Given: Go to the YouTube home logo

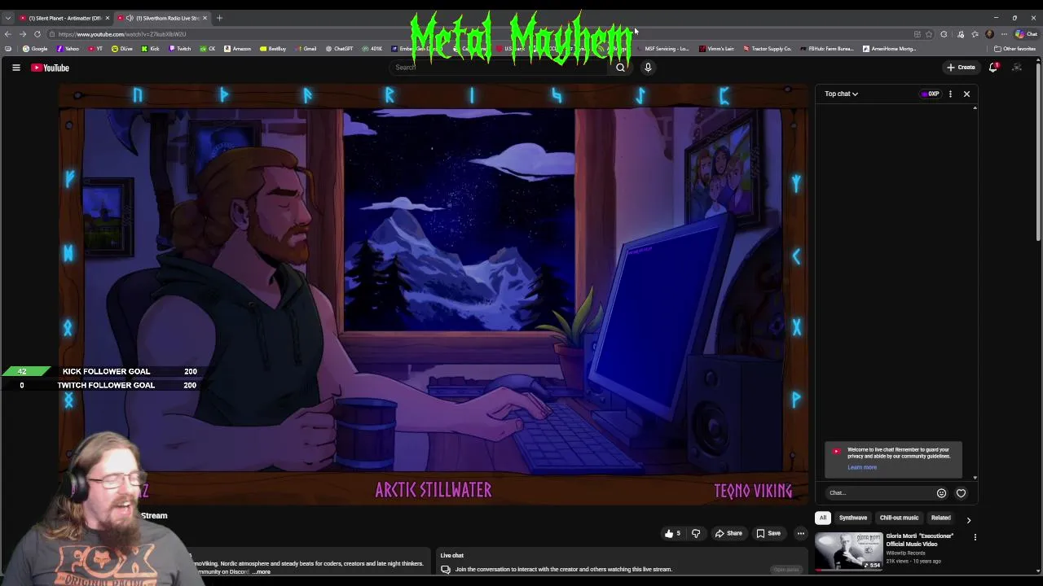Looking at the screenshot, I should [51, 68].
